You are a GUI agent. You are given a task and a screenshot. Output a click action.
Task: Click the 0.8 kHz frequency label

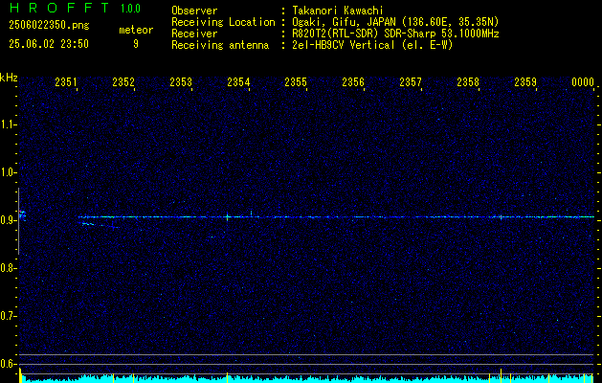(x=8, y=268)
